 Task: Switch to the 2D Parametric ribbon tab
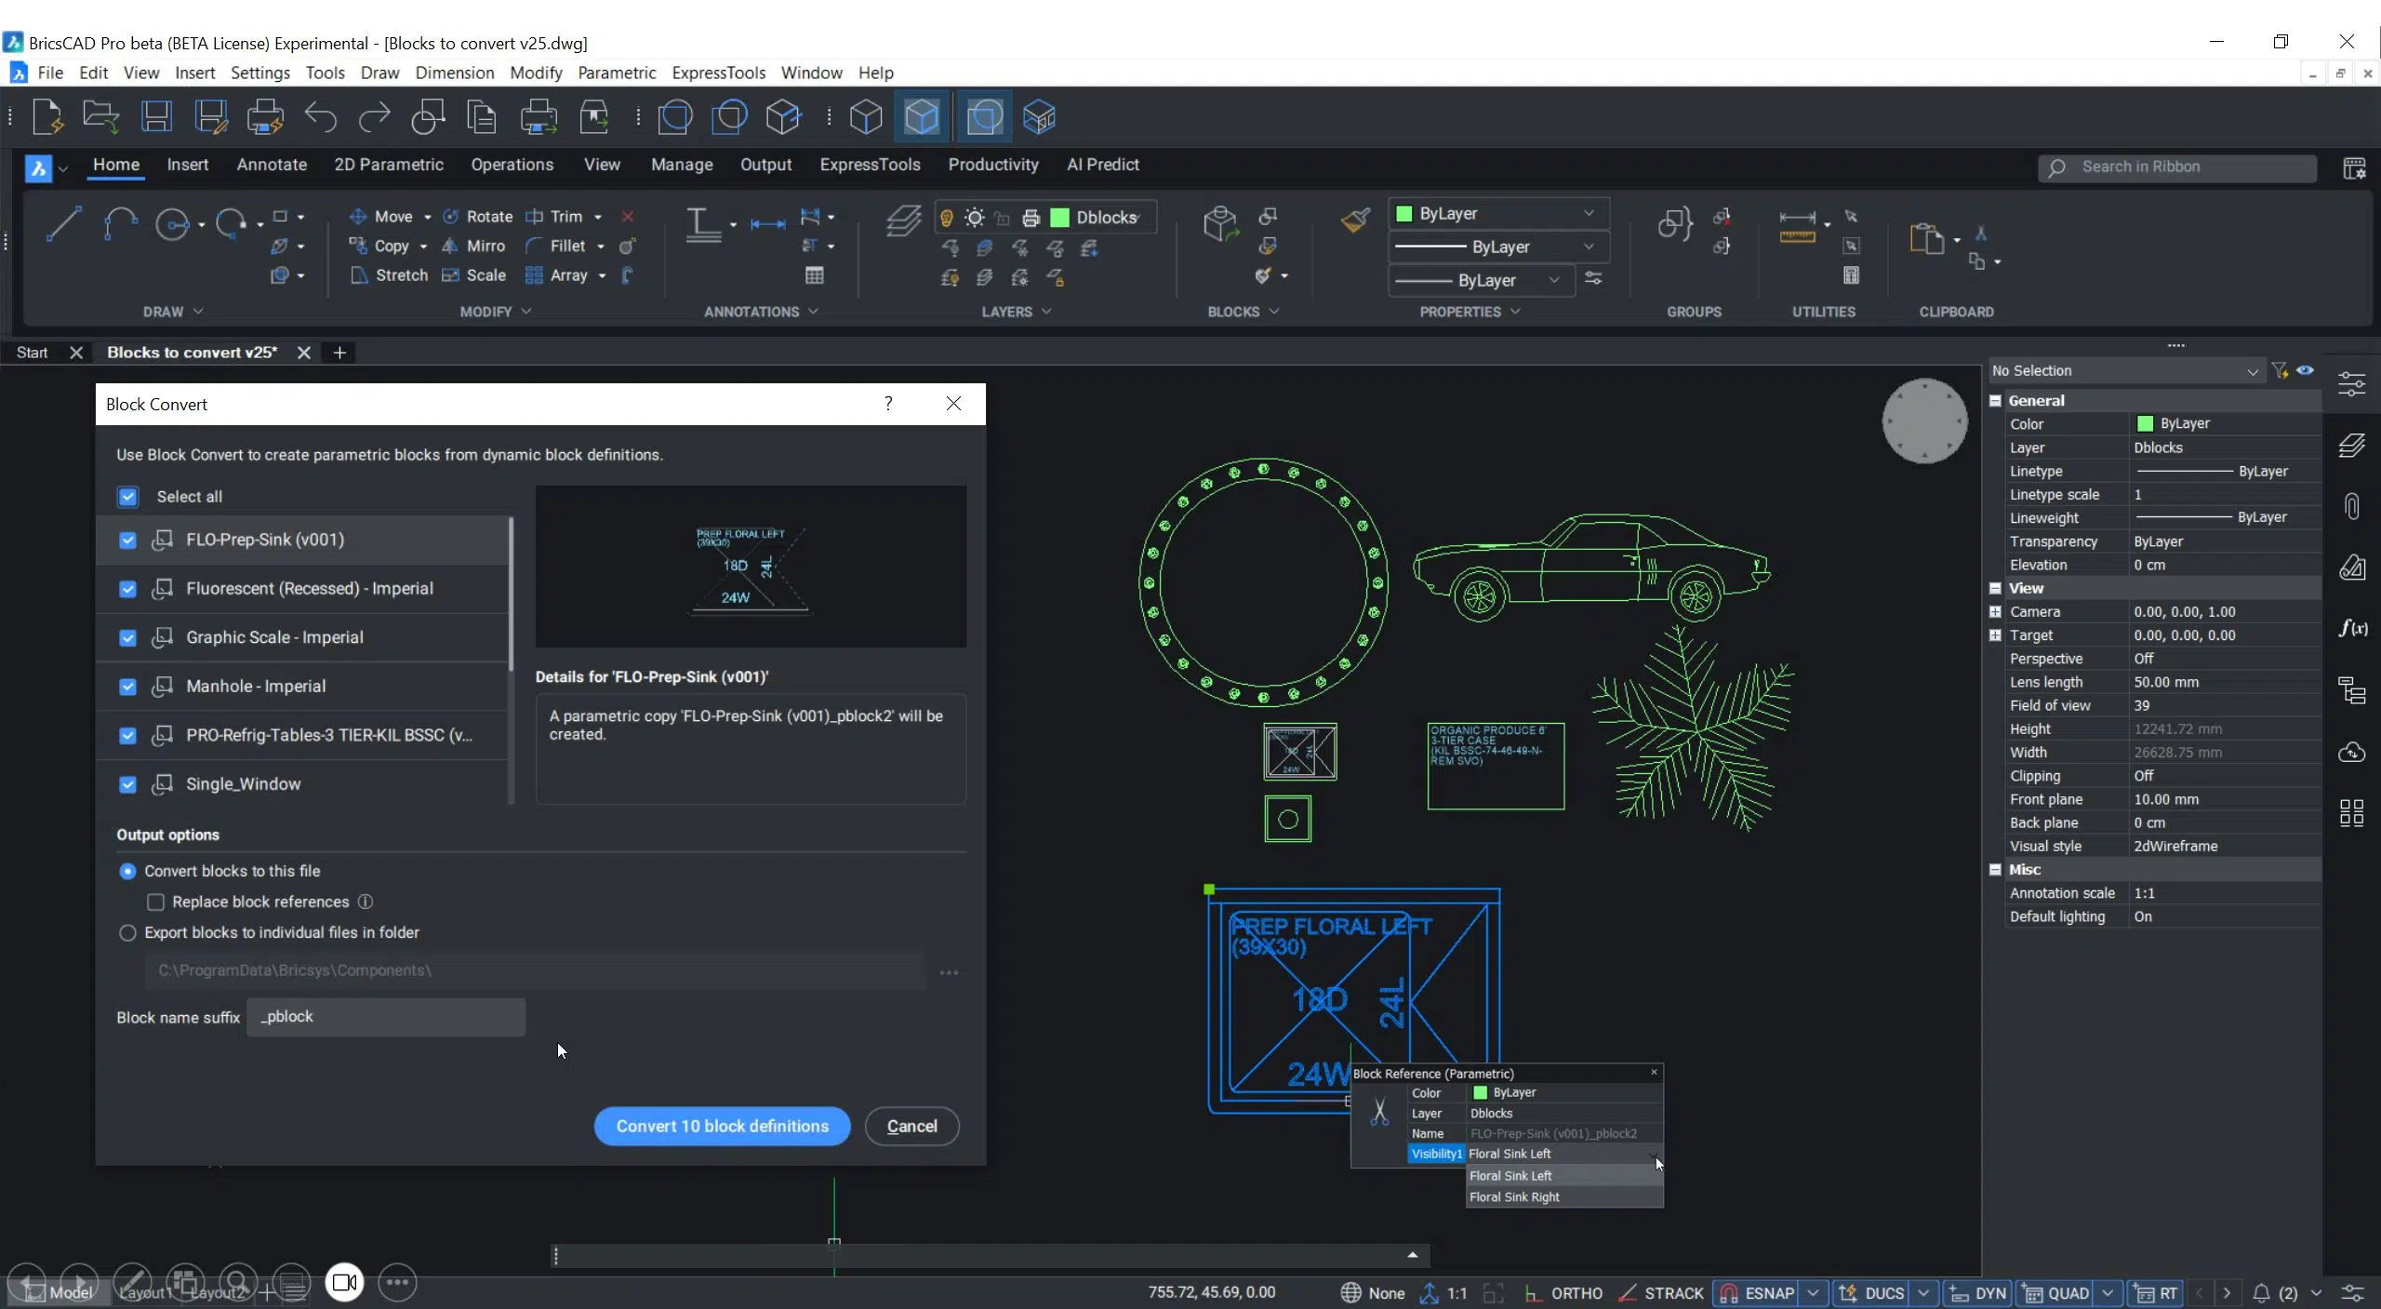click(388, 164)
